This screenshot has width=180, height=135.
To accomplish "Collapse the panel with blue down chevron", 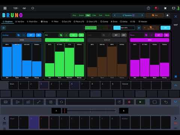I will pos(175,102).
